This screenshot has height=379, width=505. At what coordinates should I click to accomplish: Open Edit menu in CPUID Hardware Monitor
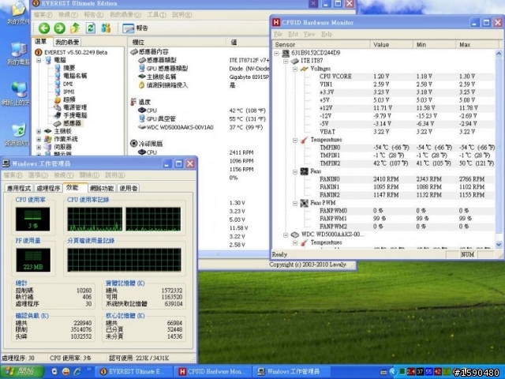(x=293, y=34)
